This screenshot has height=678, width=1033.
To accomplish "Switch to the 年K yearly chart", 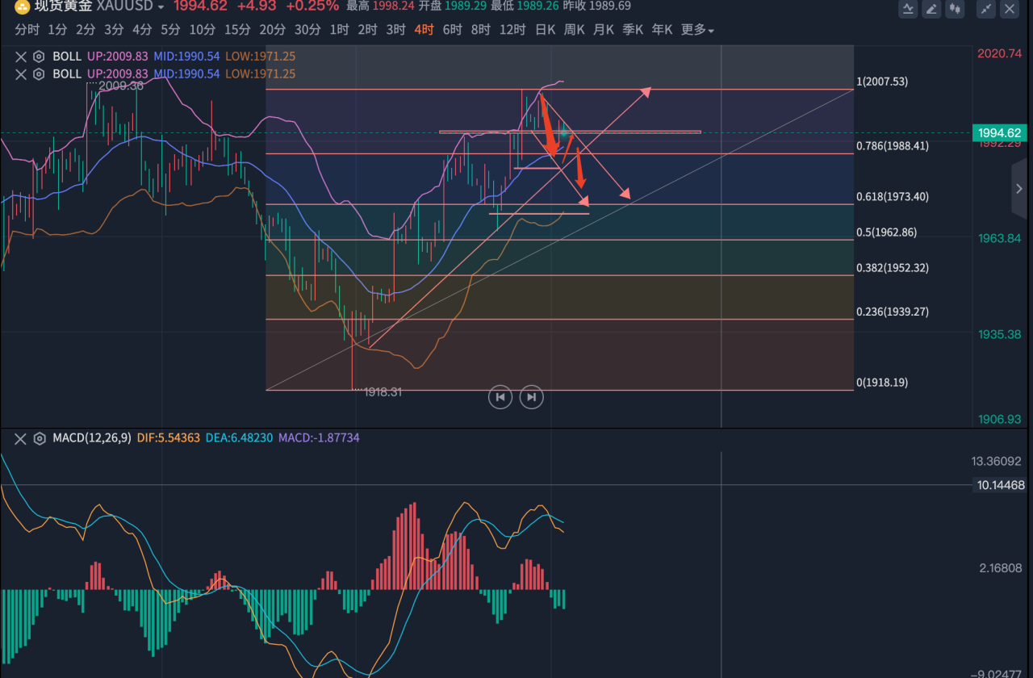I will [x=662, y=30].
